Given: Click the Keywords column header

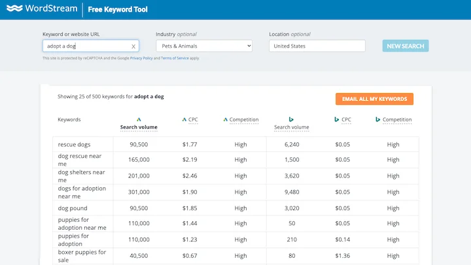Looking at the screenshot, I should (x=69, y=119).
